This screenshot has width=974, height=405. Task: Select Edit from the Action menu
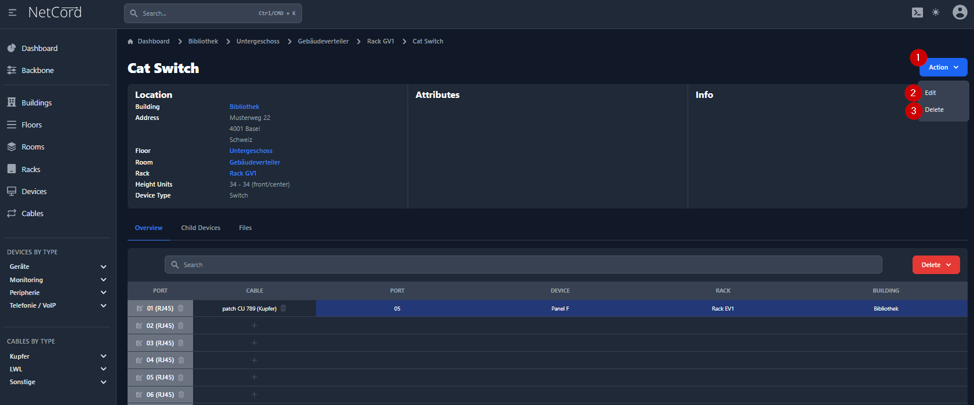click(931, 93)
